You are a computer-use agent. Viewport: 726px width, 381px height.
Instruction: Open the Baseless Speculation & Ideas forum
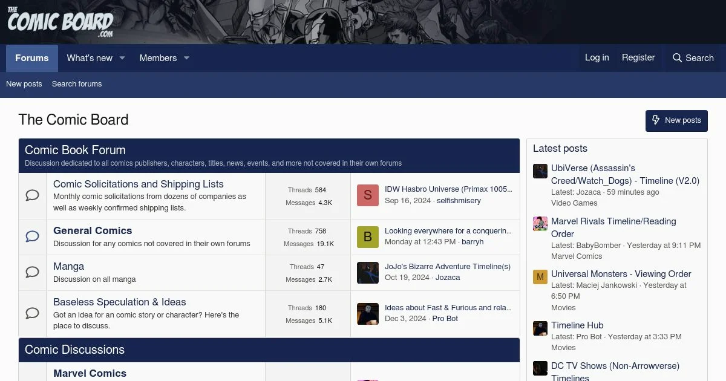click(120, 302)
